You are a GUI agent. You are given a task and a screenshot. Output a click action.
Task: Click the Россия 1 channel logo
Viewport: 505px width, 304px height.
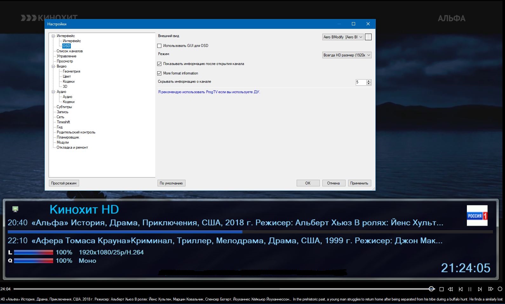[477, 216]
